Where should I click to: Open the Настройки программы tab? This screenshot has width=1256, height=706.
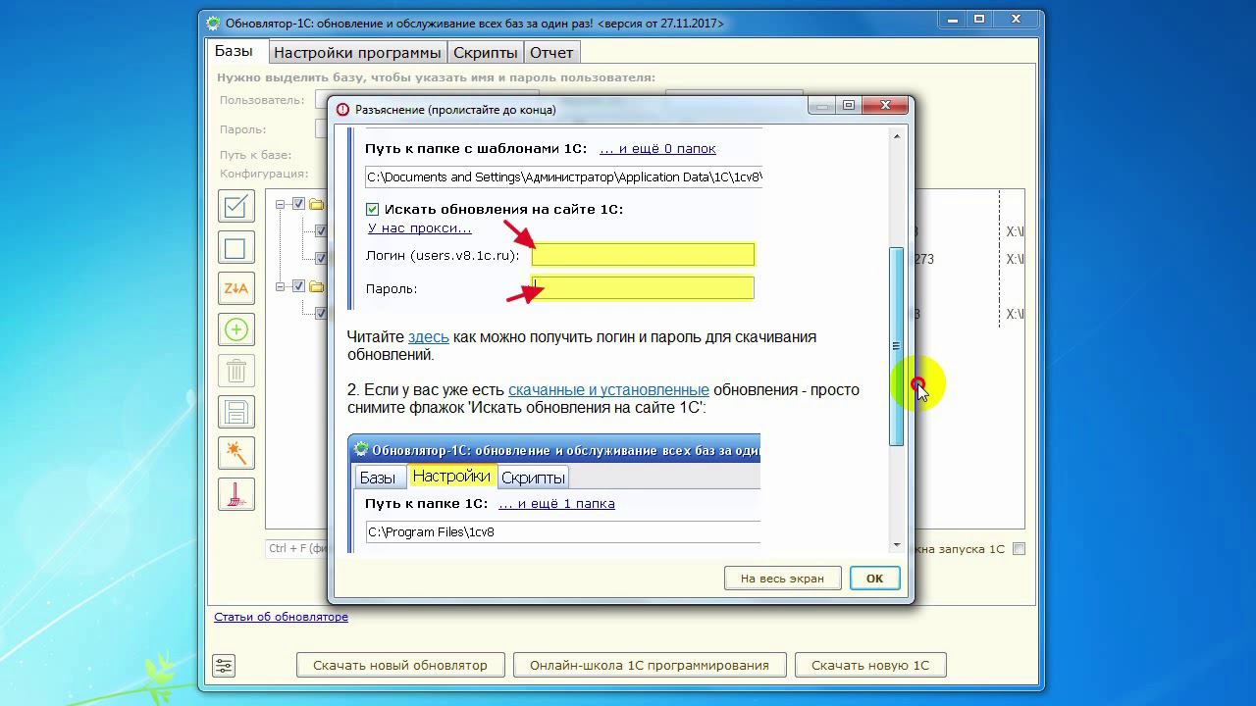tap(357, 53)
